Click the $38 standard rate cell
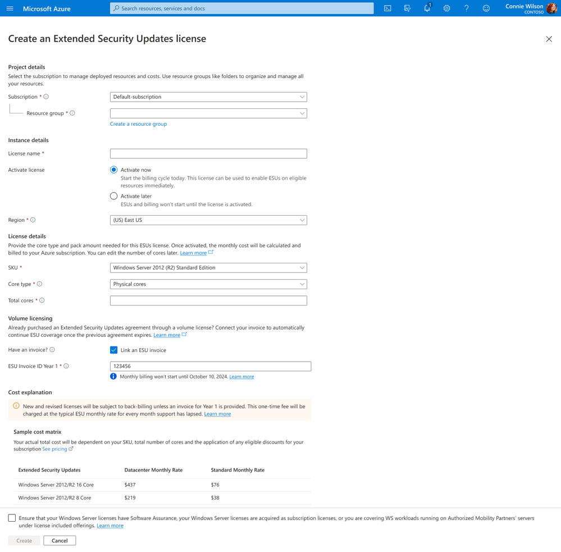561x552 pixels. 215,498
